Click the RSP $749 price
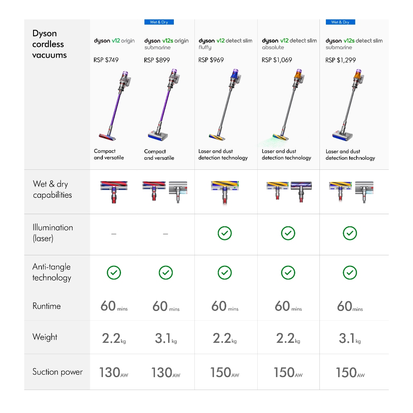Viewport: 413px width, 413px height. [106, 60]
